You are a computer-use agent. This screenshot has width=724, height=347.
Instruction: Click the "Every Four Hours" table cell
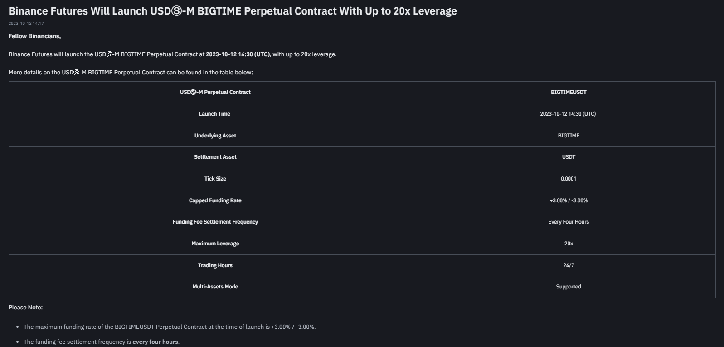pyautogui.click(x=569, y=222)
